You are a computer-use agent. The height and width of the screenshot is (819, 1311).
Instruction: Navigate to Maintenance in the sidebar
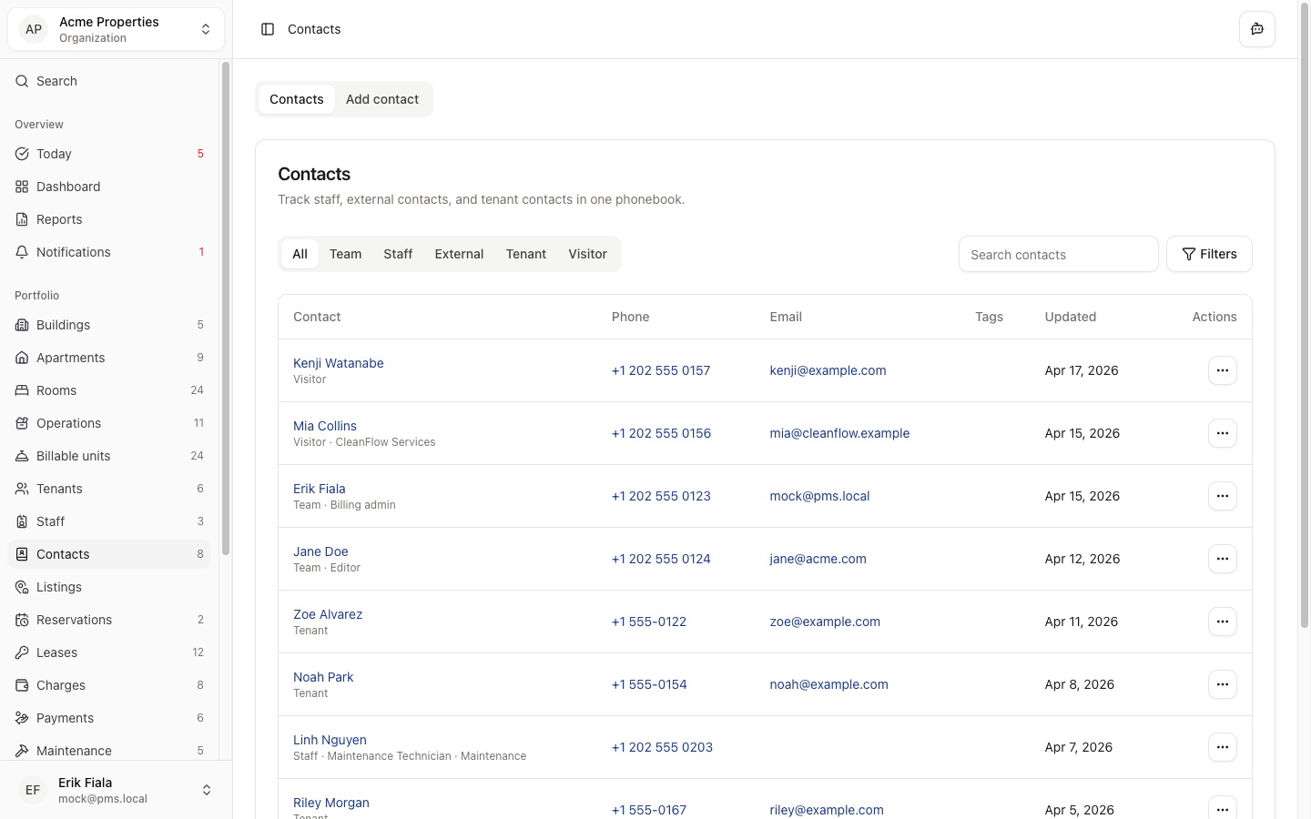click(75, 750)
